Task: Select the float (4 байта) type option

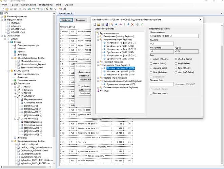Action: pos(151,72)
